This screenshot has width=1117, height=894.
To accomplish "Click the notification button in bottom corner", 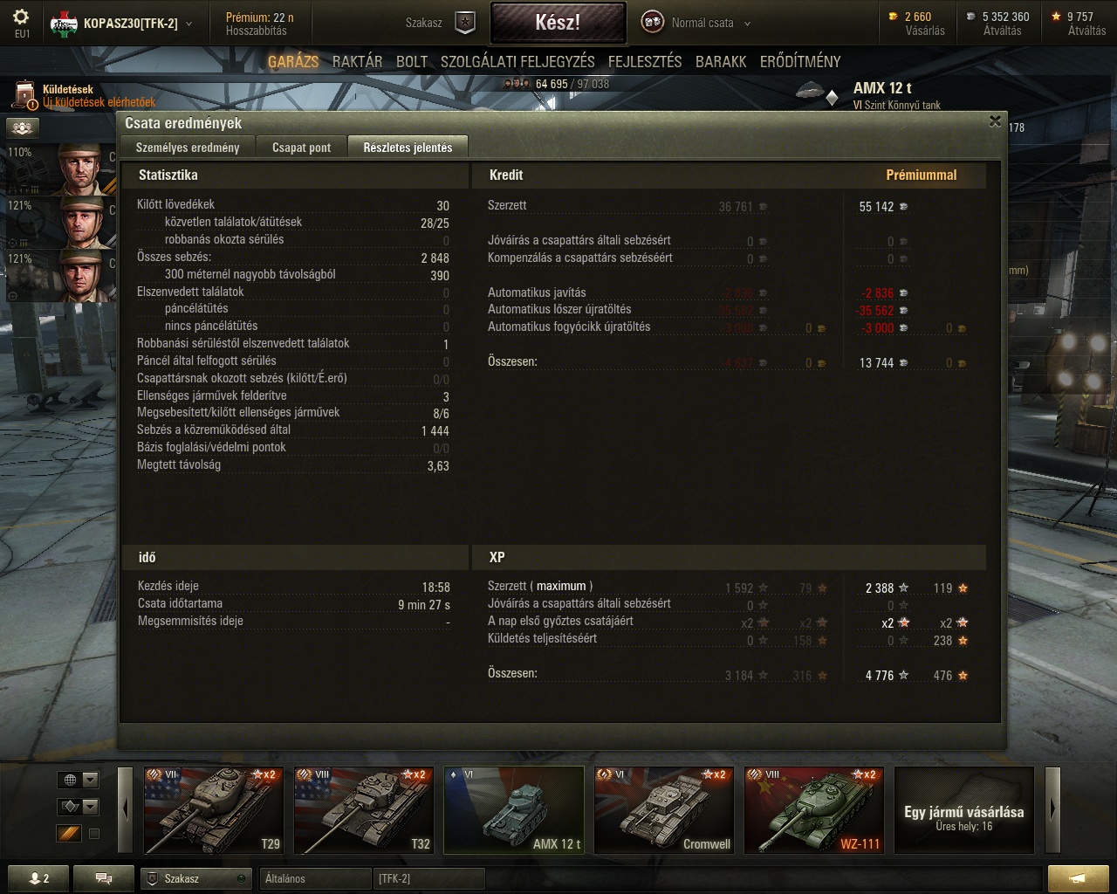I will [x=1079, y=878].
